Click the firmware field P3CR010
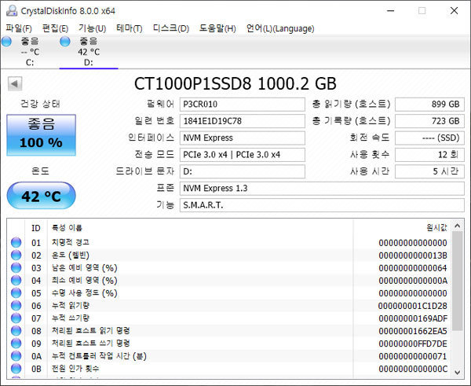 243,105
